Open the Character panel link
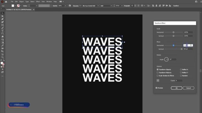This screenshot has width=202, height=113. [x=76, y=6]
